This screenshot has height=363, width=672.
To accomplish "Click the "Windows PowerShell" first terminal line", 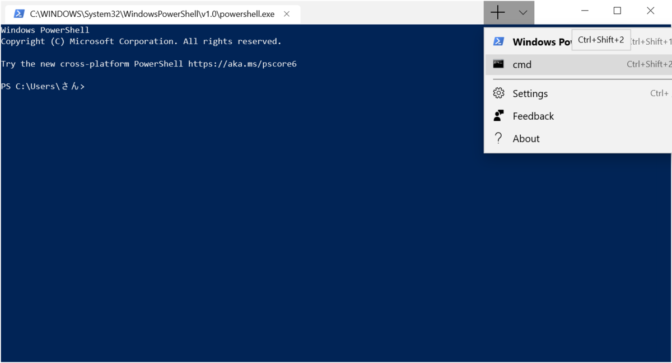I will tap(45, 30).
